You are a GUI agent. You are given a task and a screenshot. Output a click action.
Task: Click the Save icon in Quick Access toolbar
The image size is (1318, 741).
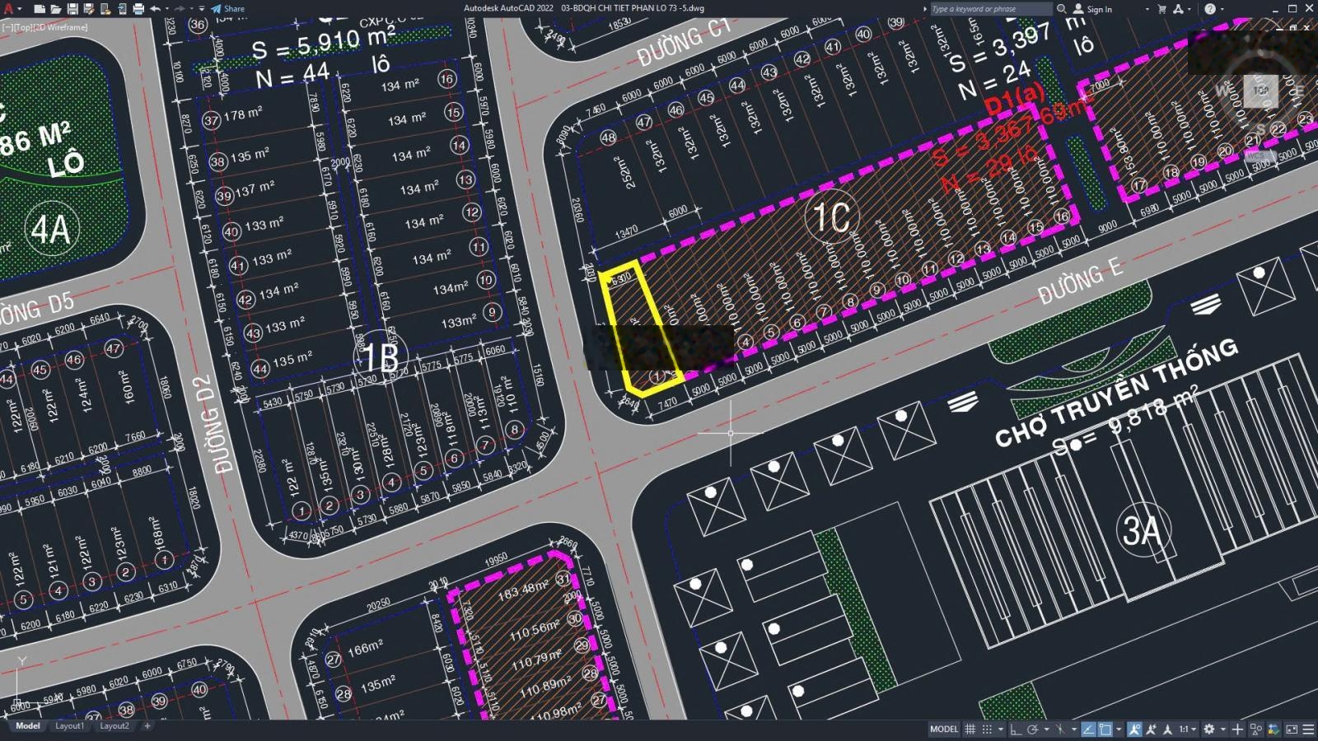coord(72,9)
